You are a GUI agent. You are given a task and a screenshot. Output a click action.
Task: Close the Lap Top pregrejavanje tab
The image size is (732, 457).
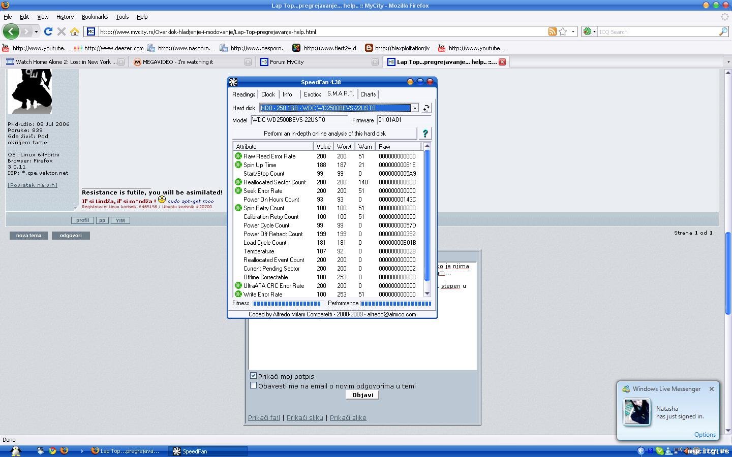click(502, 62)
